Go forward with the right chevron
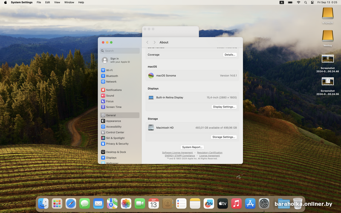341x213 pixels. pos(154,42)
